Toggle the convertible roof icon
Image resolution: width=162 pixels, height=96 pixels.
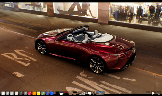click(82, 93)
